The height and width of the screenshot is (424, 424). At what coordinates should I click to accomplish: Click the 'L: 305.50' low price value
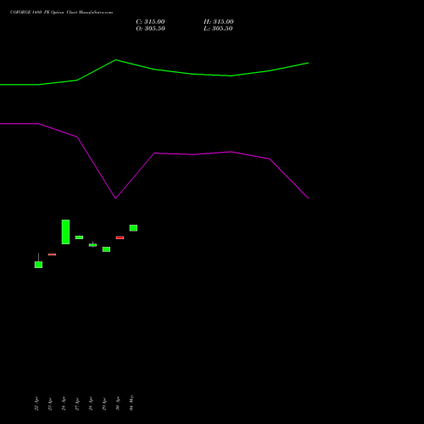tap(218, 29)
